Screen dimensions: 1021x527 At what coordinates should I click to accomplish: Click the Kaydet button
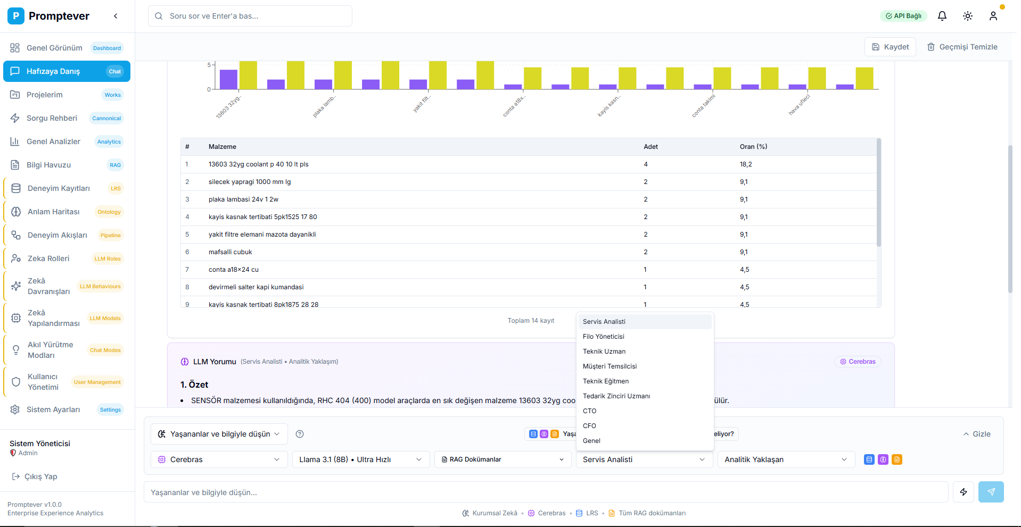(890, 47)
